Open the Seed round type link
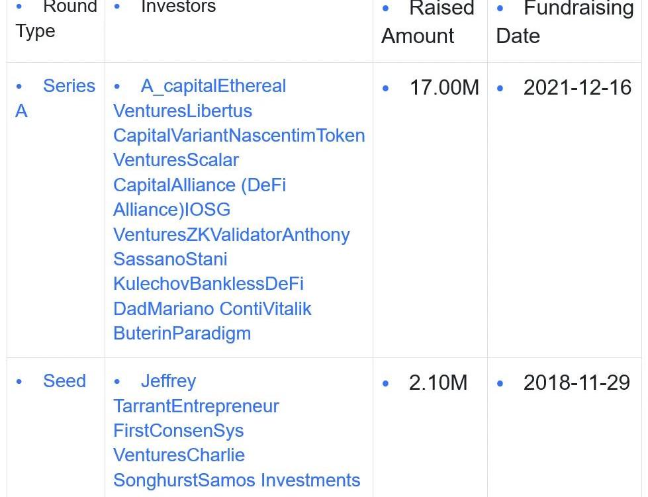The height and width of the screenshot is (497, 648). click(64, 381)
